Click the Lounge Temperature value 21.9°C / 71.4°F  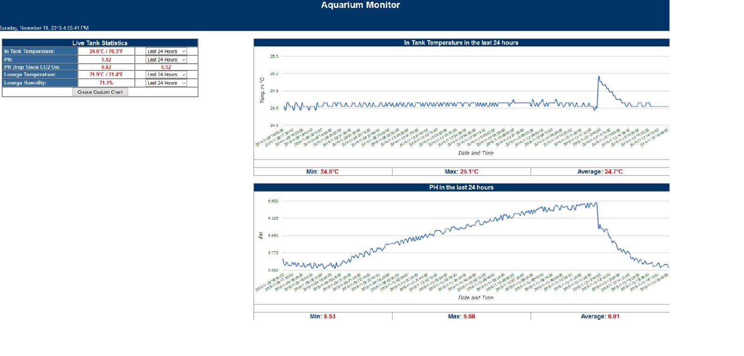click(x=106, y=74)
